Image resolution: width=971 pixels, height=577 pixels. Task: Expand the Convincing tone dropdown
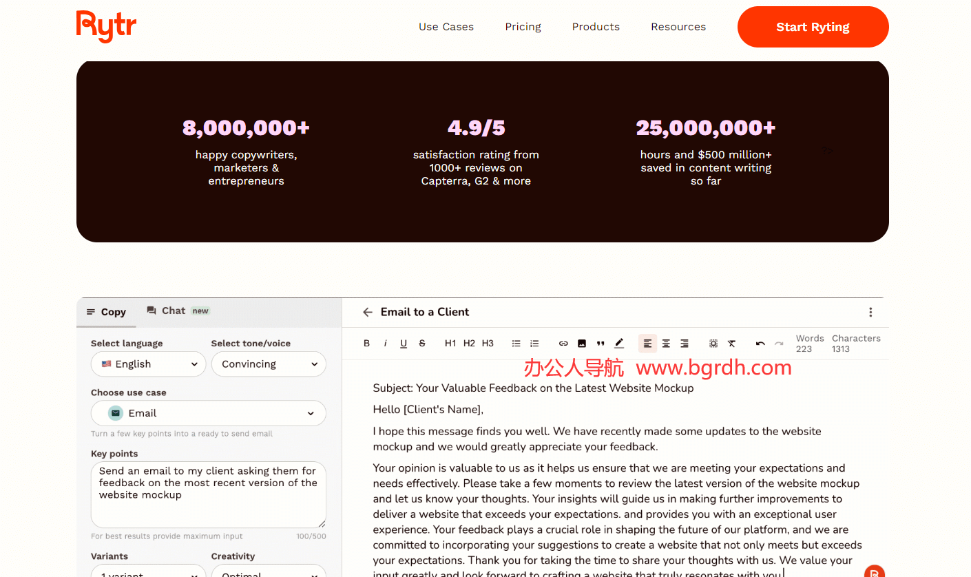269,364
